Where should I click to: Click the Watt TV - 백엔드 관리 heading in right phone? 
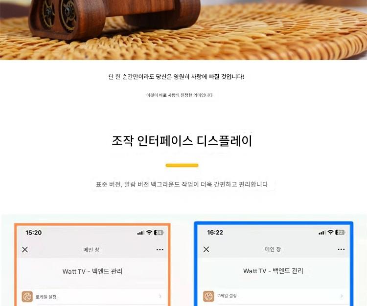[273, 271]
